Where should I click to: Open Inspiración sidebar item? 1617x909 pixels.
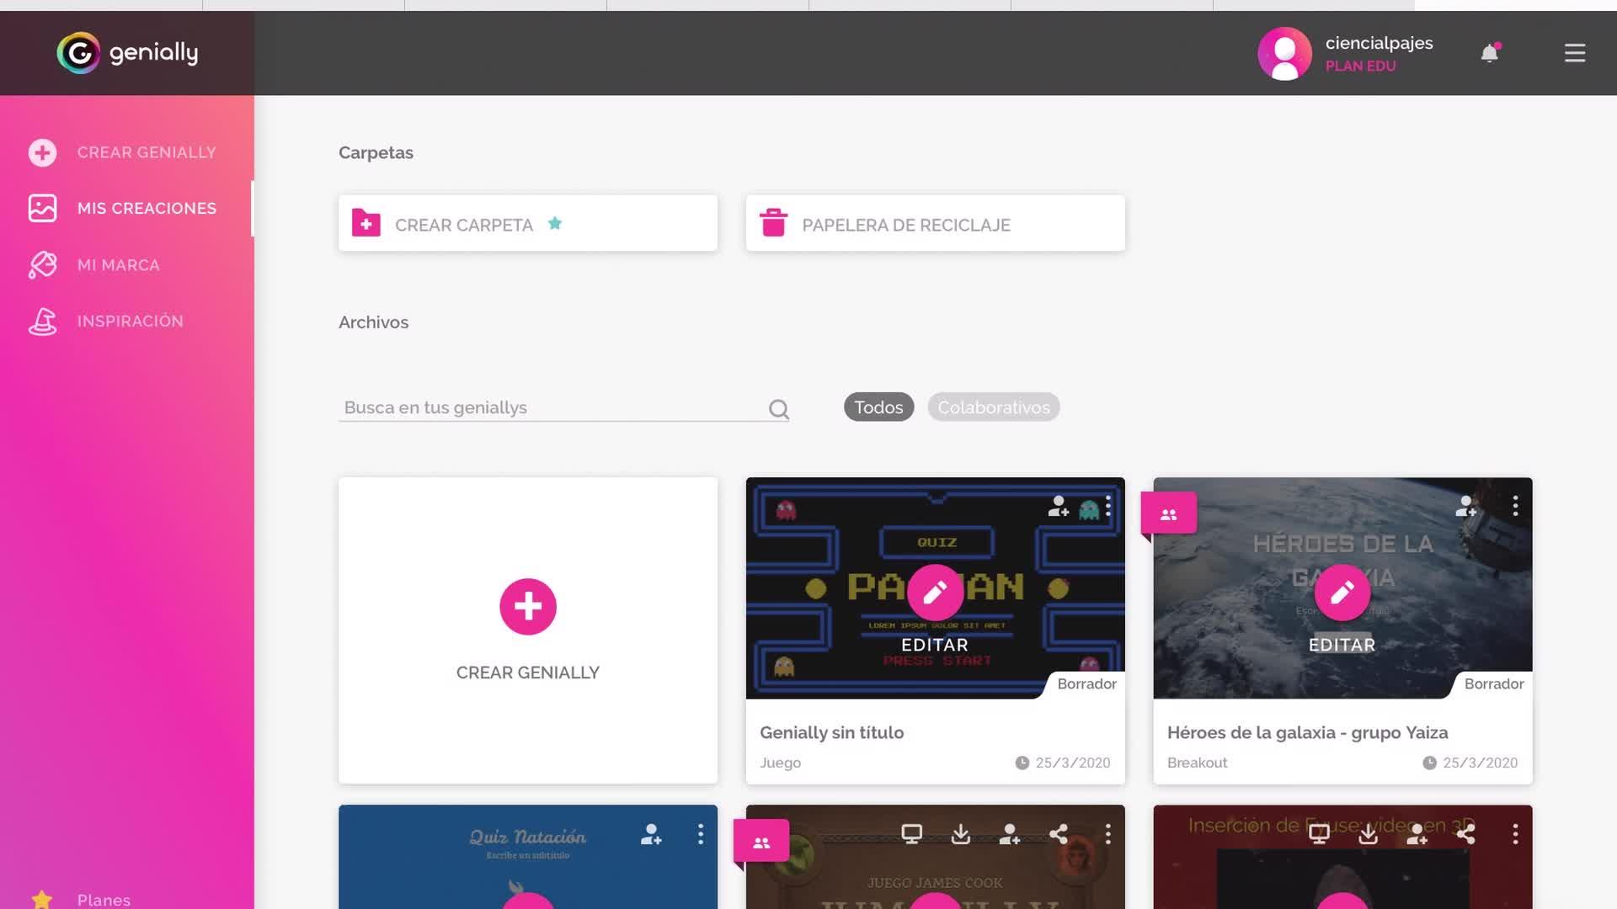click(130, 321)
